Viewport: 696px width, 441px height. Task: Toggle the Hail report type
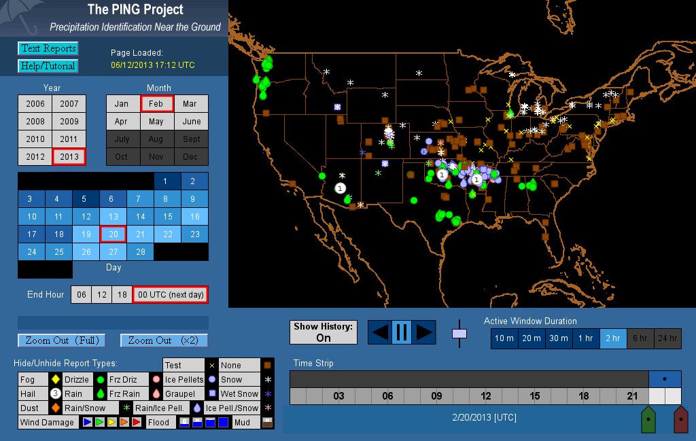click(x=27, y=394)
